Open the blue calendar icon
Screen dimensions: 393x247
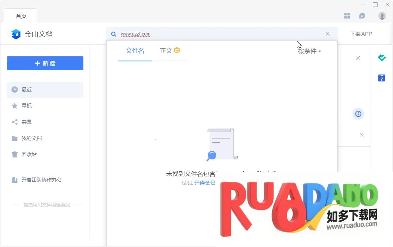click(x=382, y=78)
